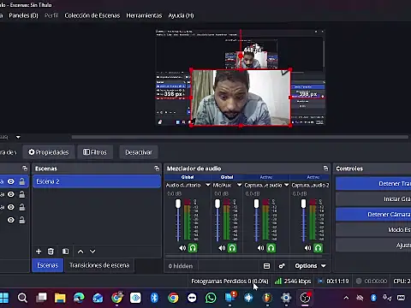This screenshot has height=308, width=411.
Task: Click the Desactivar button
Action: (x=139, y=152)
